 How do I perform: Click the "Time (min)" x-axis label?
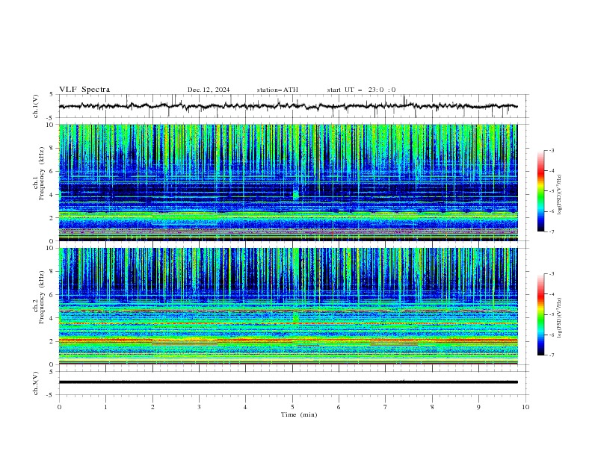(299, 414)
